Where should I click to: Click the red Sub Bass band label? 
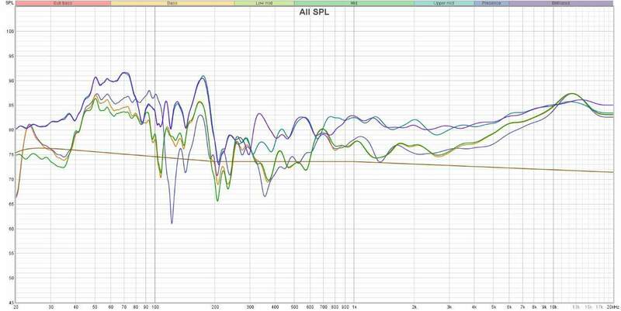64,4
